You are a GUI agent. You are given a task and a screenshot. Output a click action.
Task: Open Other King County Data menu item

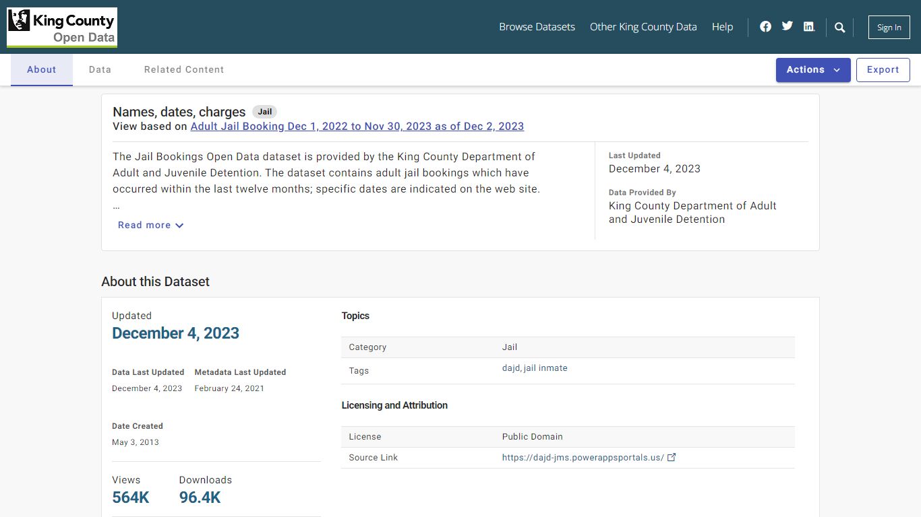point(643,27)
